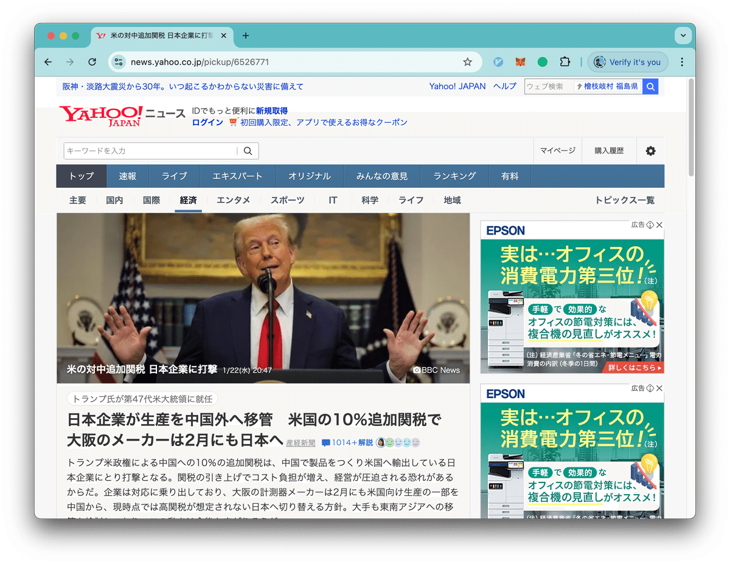730x564 pixels.
Task: Open the MetaMask fox extension
Action: 521,62
